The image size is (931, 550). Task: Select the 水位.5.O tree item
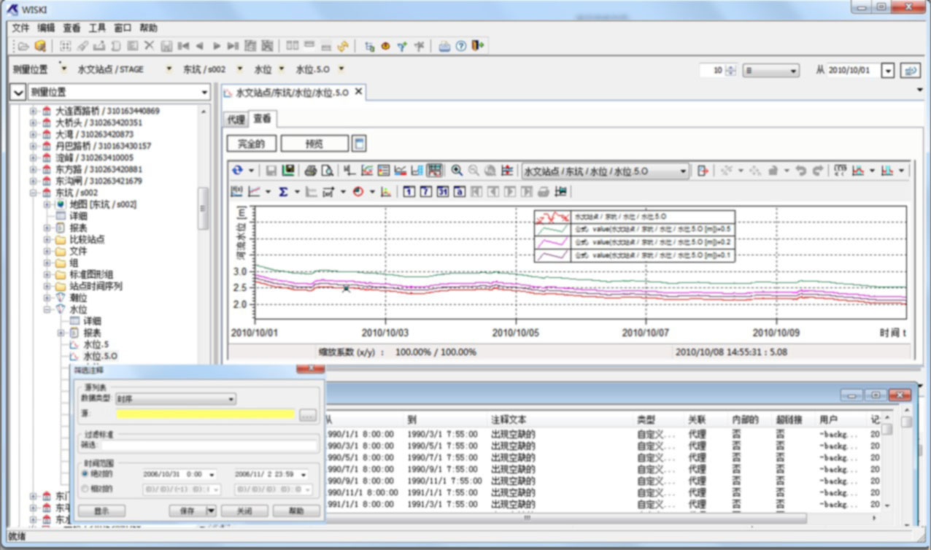100,356
